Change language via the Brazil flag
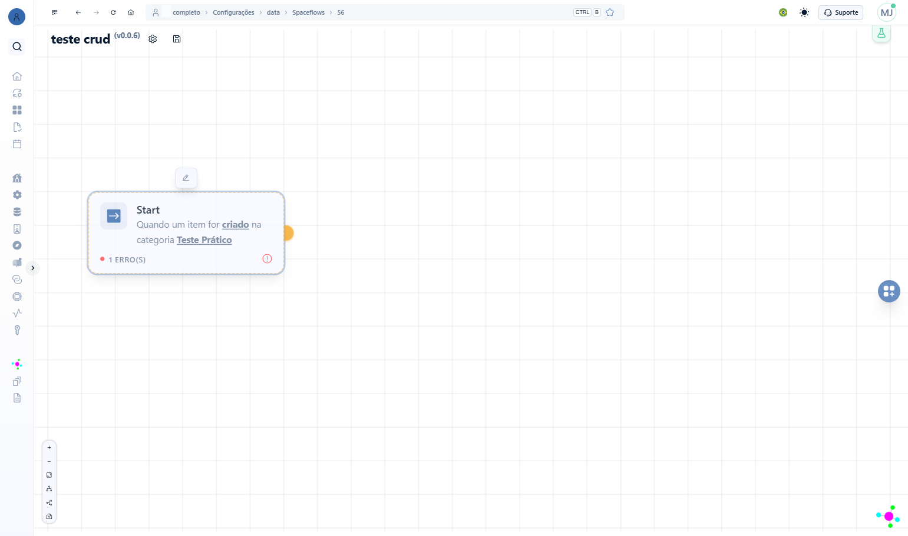The width and height of the screenshot is (908, 536). coord(783,12)
